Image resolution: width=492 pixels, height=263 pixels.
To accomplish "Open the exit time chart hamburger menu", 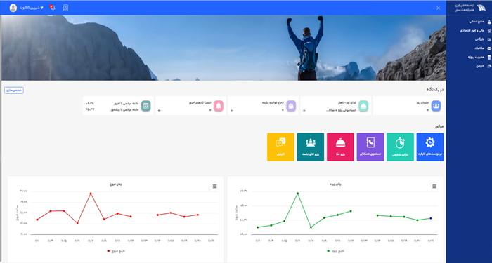I will [214, 187].
